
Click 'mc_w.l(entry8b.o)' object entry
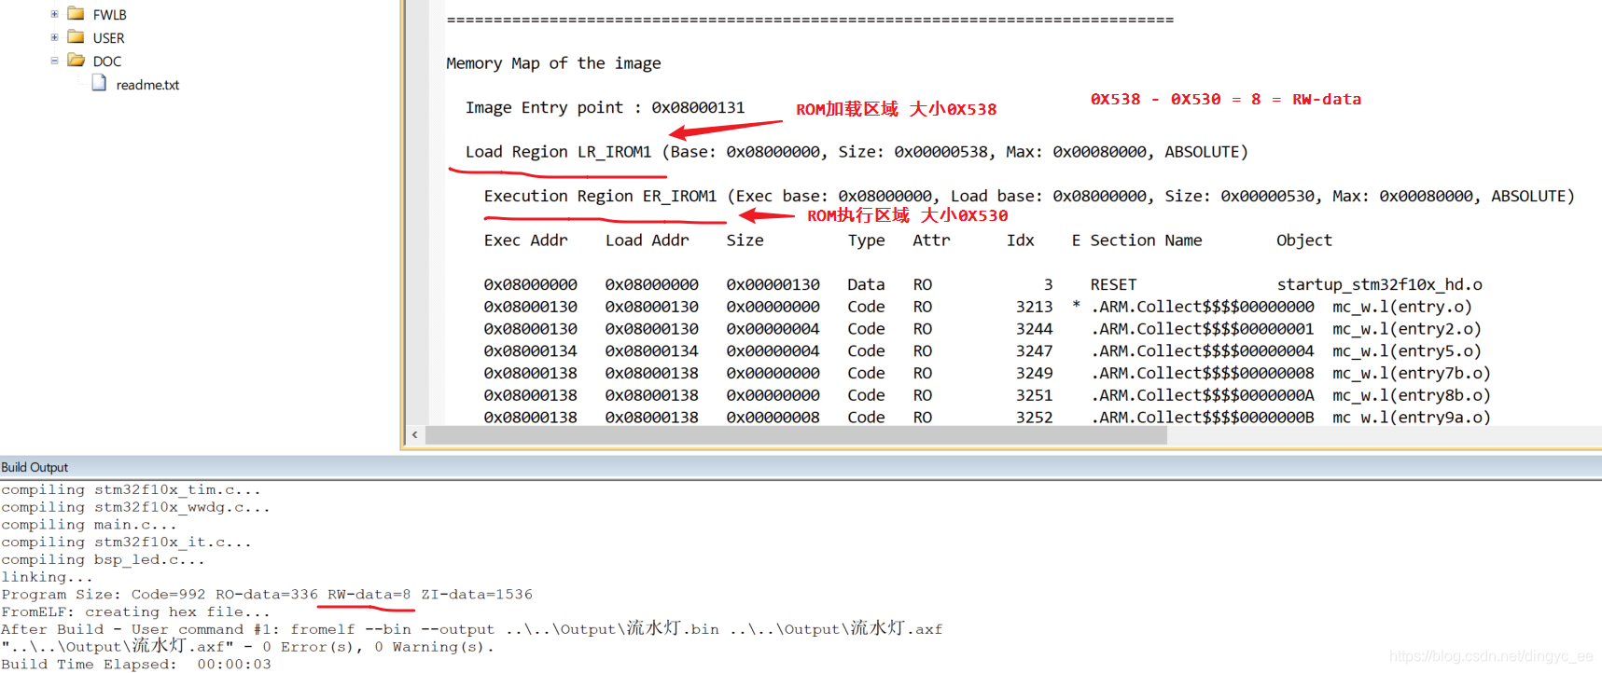click(x=1412, y=395)
